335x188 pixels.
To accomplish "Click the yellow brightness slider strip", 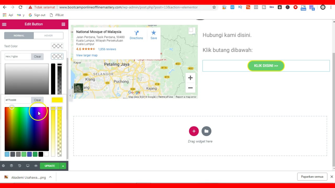I will [53, 132].
